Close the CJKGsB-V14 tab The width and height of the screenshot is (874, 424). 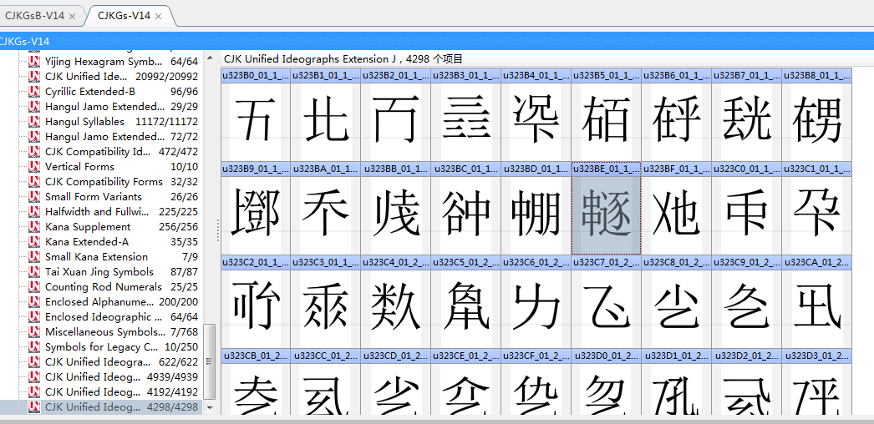click(72, 16)
